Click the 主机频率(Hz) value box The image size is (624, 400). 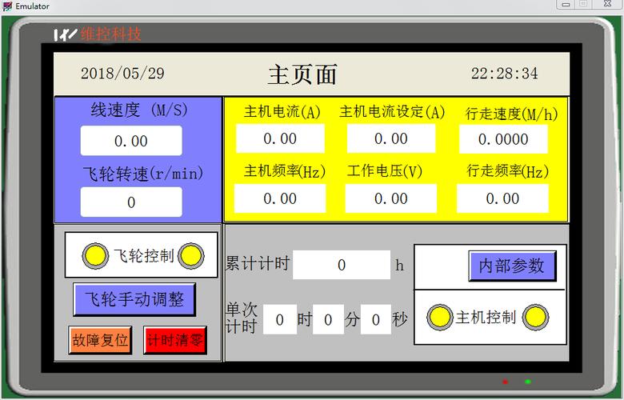point(280,198)
